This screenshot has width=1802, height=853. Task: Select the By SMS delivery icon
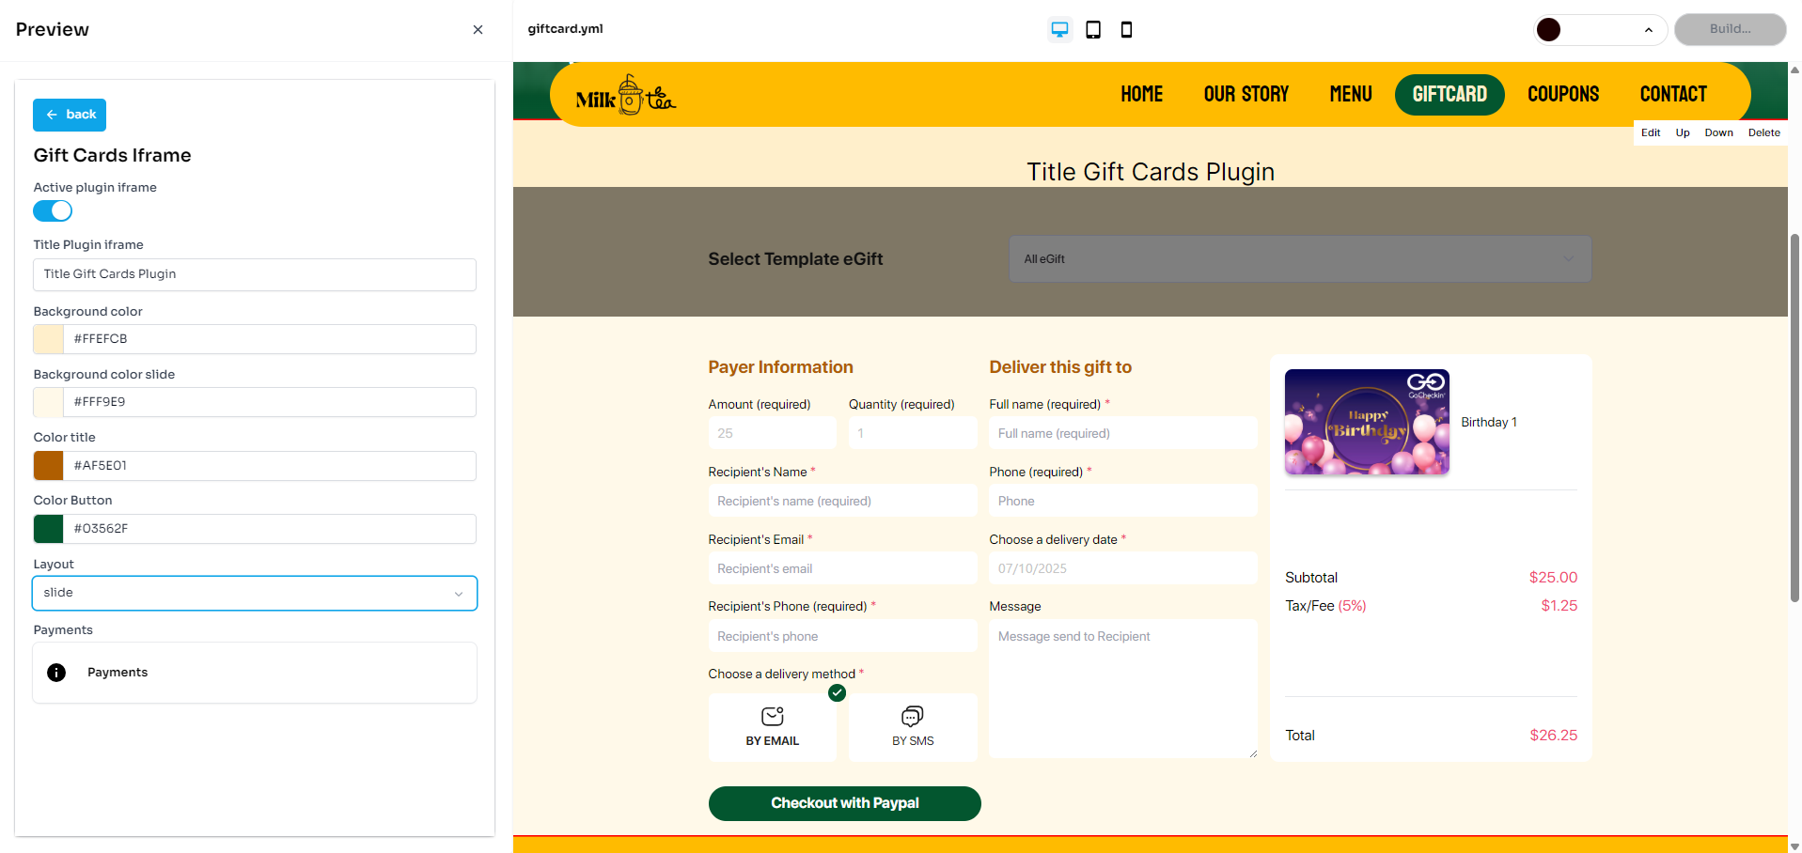point(912,717)
